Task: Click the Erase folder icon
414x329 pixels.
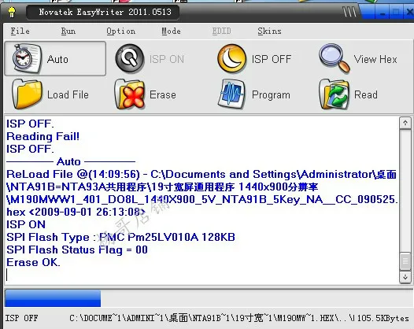Action: pos(130,94)
